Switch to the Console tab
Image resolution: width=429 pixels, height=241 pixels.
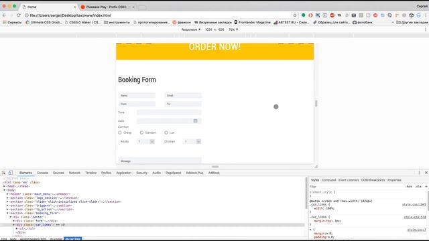click(42, 173)
